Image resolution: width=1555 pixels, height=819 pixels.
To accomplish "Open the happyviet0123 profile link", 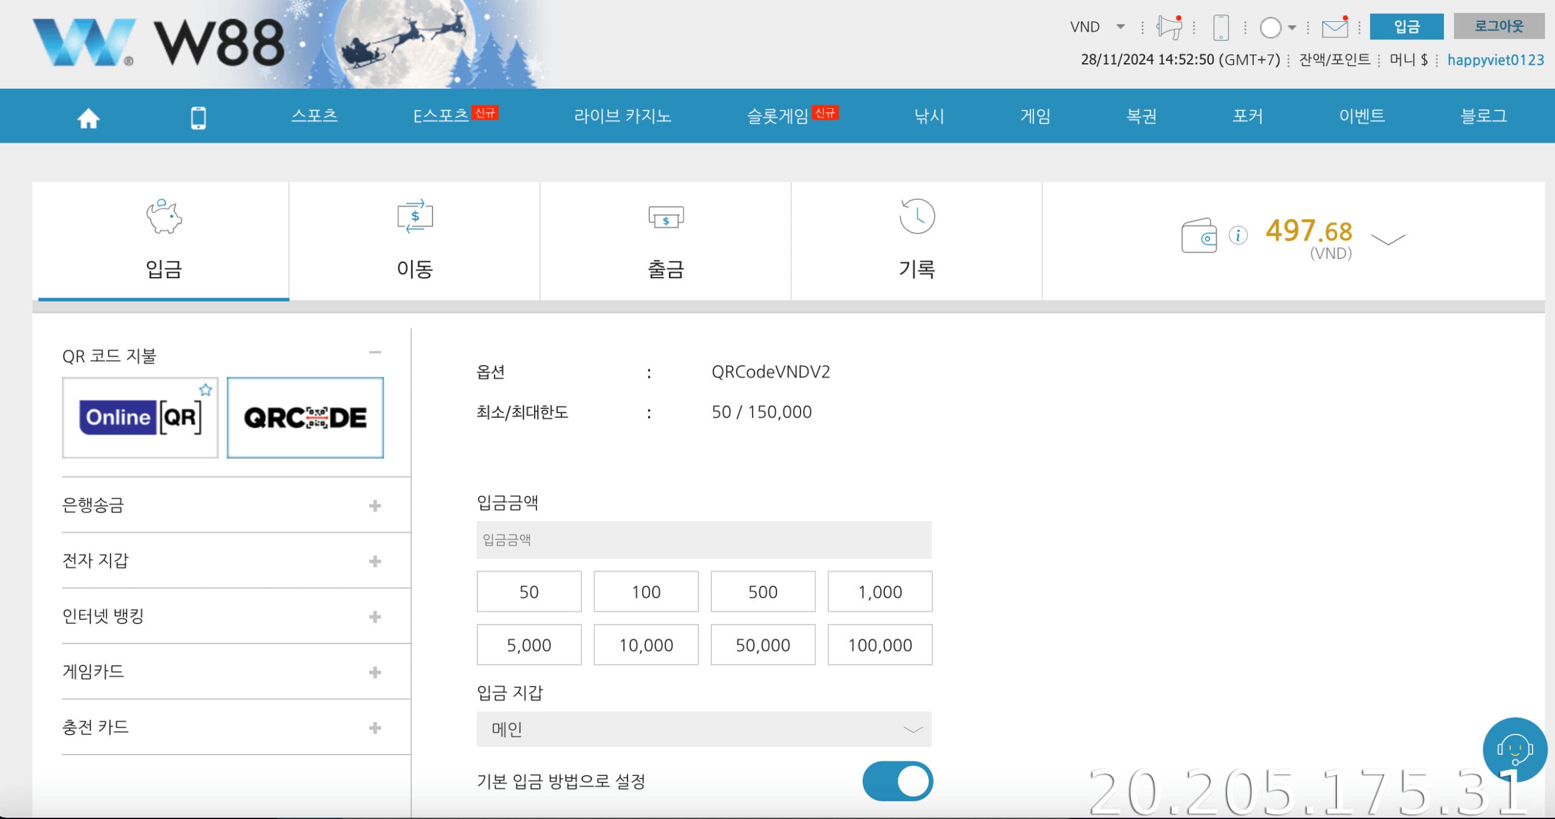I will [x=1495, y=60].
